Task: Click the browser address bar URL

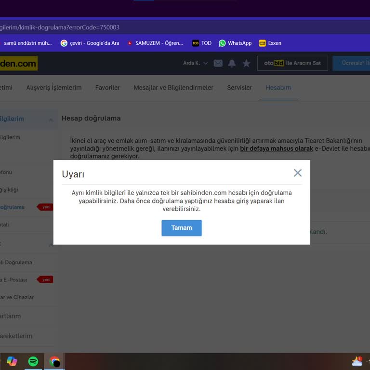Action: [59, 27]
